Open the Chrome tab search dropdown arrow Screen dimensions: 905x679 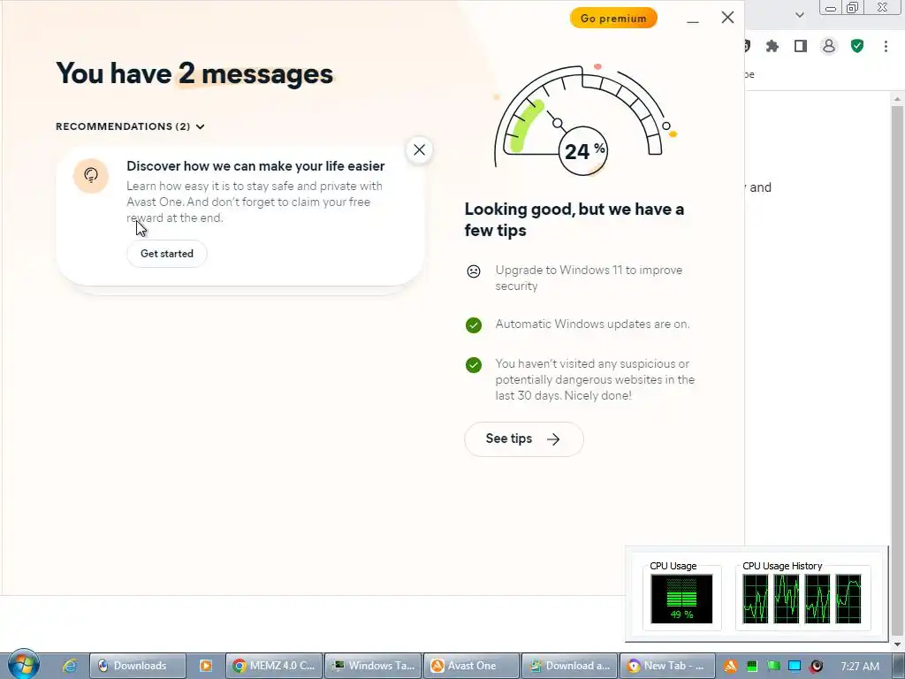[799, 15]
